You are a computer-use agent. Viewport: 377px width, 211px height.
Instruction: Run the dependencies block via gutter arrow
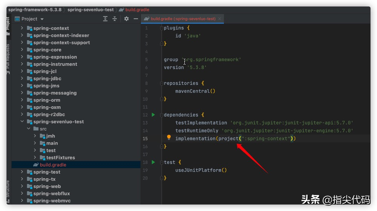point(153,115)
